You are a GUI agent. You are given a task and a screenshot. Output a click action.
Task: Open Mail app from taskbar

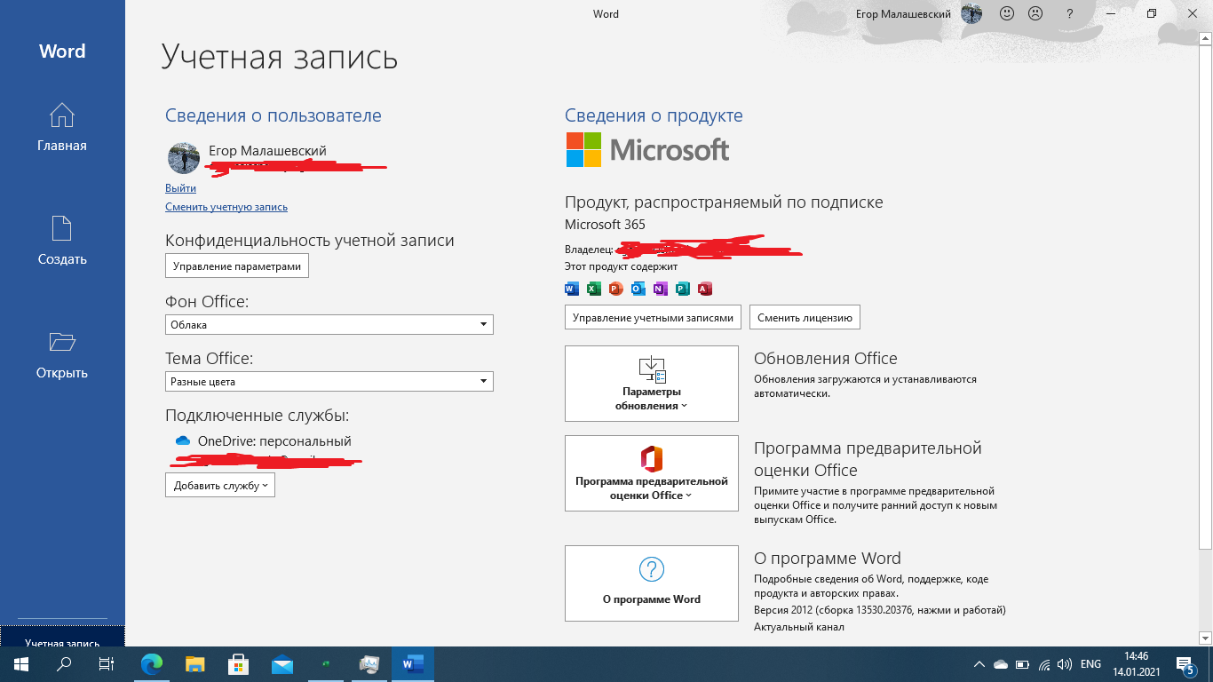[x=282, y=664]
